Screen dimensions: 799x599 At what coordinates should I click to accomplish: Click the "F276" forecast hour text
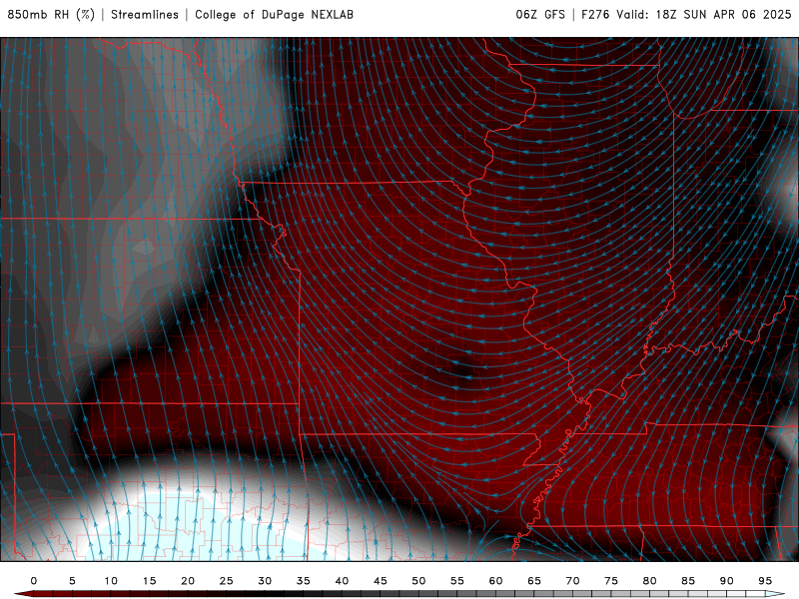(595, 15)
